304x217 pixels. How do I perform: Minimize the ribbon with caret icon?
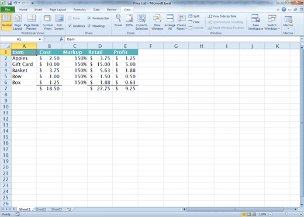pos(278,9)
